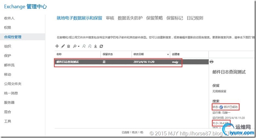Screen dimensions: 256x138
Task: Open 组织 in the left navigation
Action: (x=8, y=46)
